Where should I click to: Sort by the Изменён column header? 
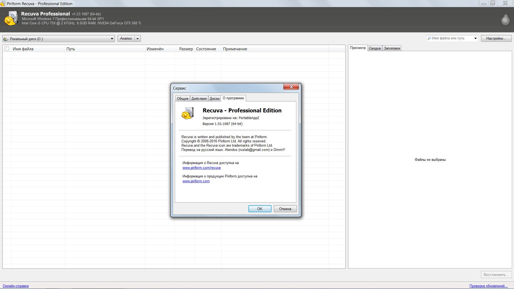pyautogui.click(x=160, y=49)
